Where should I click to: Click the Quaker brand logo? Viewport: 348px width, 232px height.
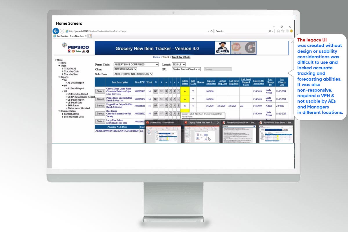point(222,48)
